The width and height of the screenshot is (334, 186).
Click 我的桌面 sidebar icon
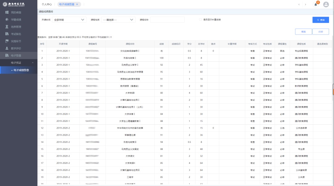click(x=7, y=12)
